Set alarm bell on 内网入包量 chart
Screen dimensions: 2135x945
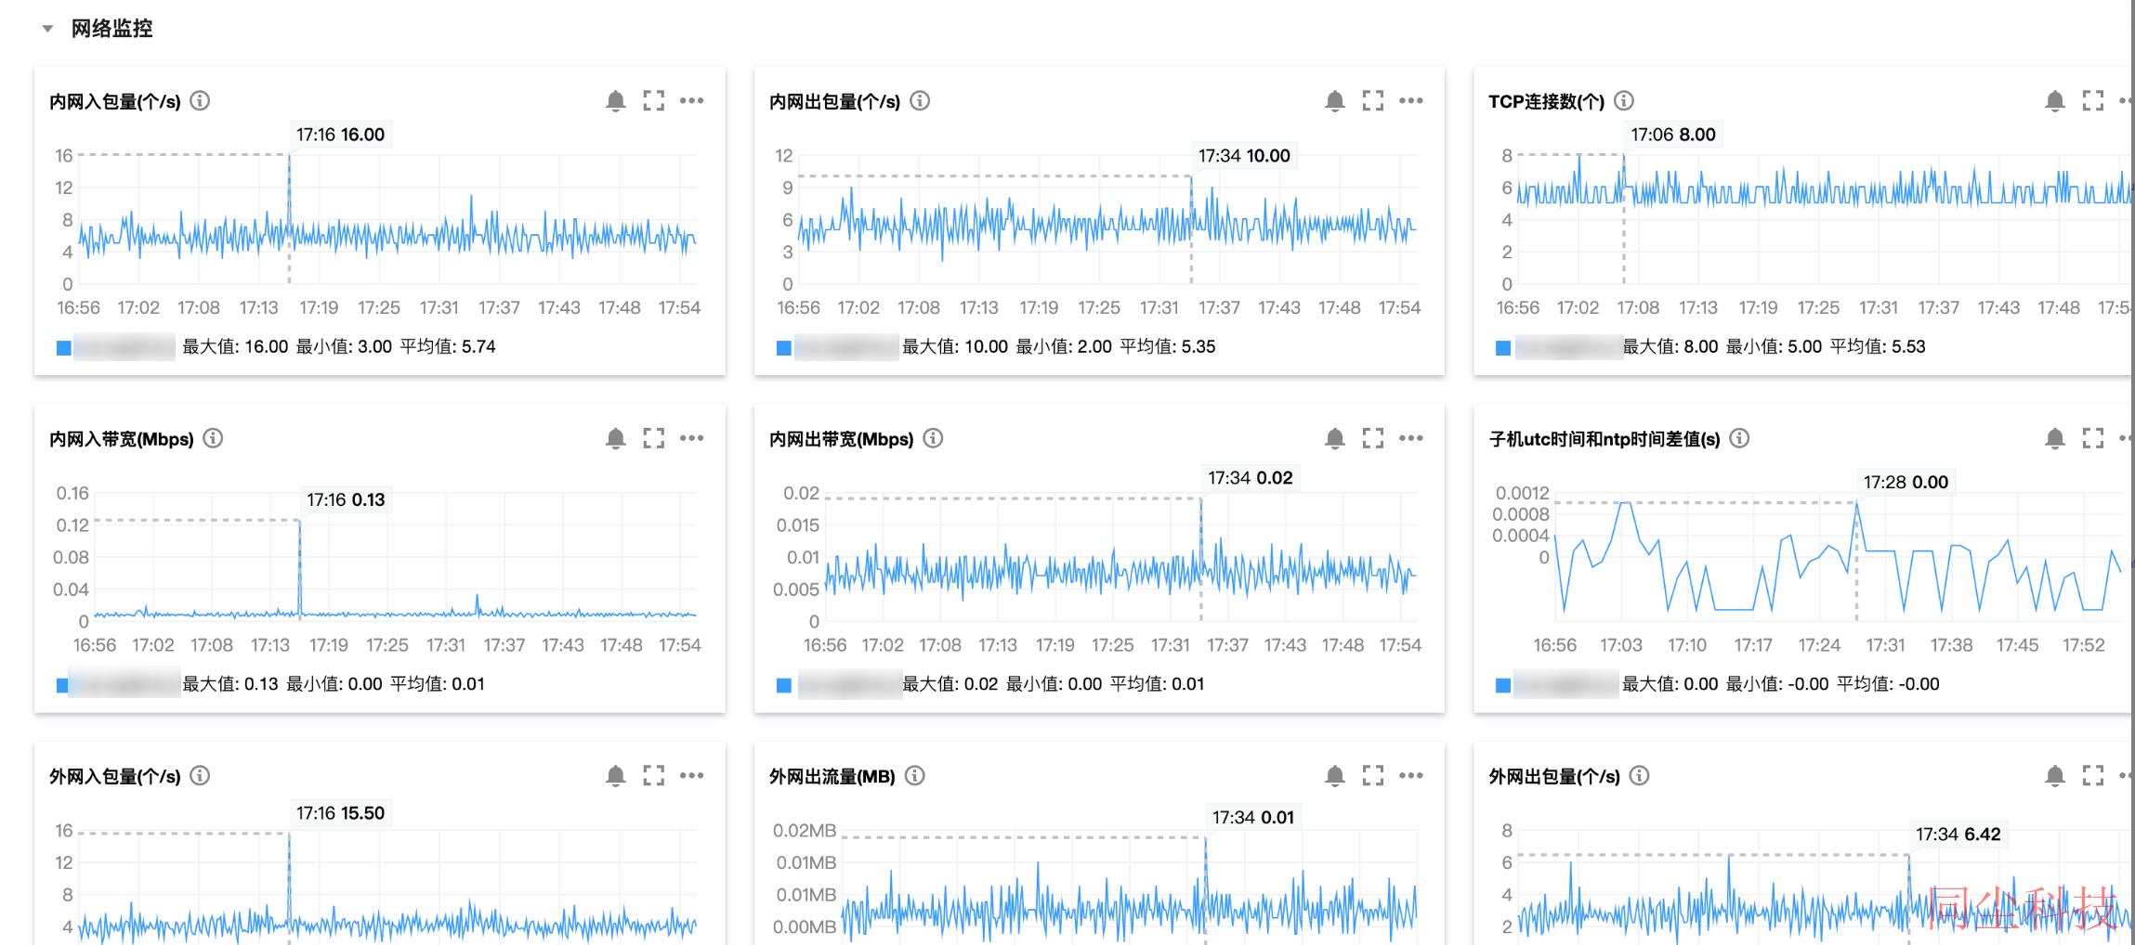tap(615, 100)
